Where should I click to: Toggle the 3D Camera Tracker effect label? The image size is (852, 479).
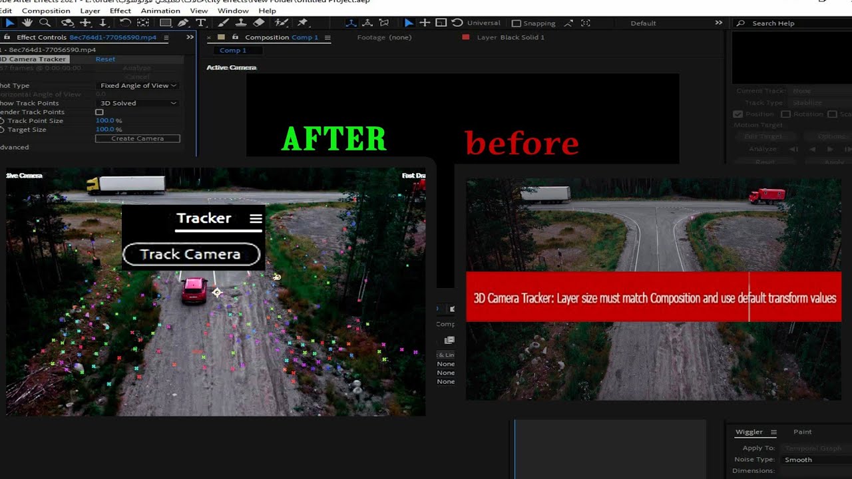click(34, 59)
